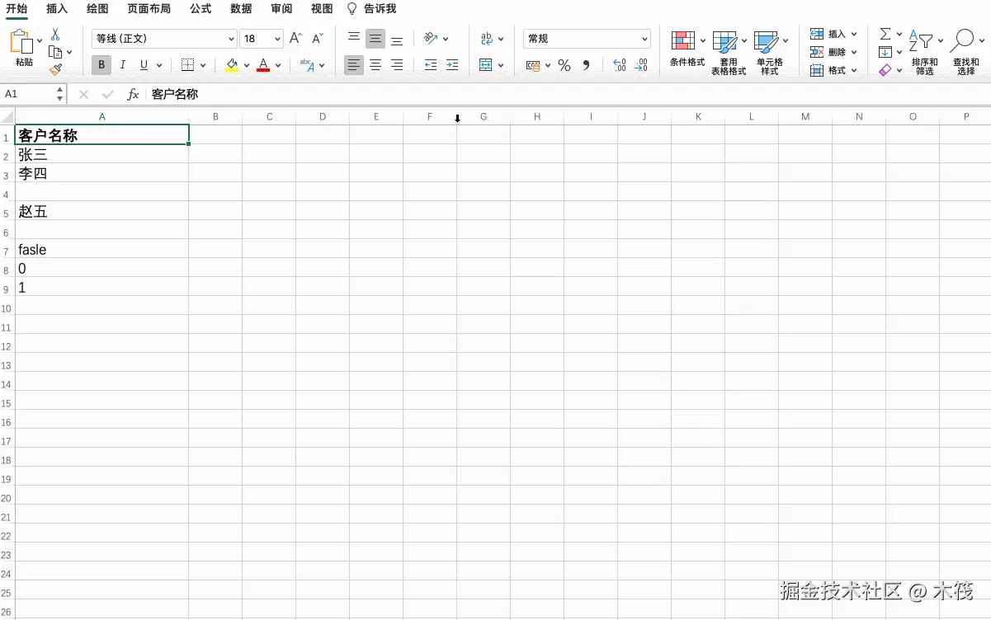Open 单元格样式 cell styles

[769, 53]
